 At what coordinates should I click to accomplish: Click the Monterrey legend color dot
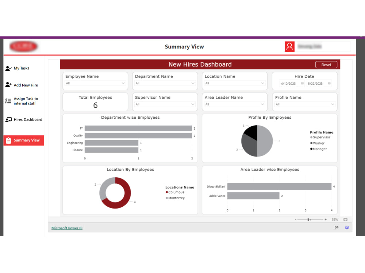(167, 198)
